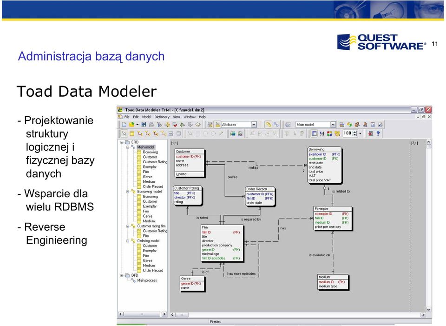Select the Film entity header in the diagram
The height and width of the screenshot is (326, 446).
[222, 227]
